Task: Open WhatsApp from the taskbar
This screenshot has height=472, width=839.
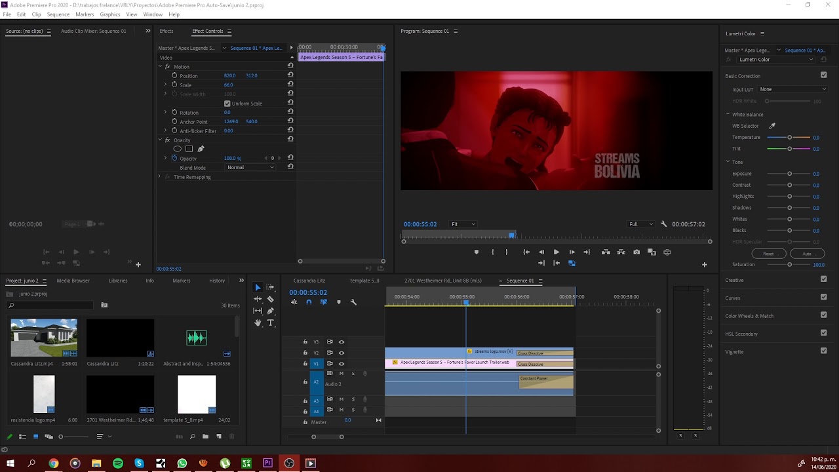Action: [182, 463]
